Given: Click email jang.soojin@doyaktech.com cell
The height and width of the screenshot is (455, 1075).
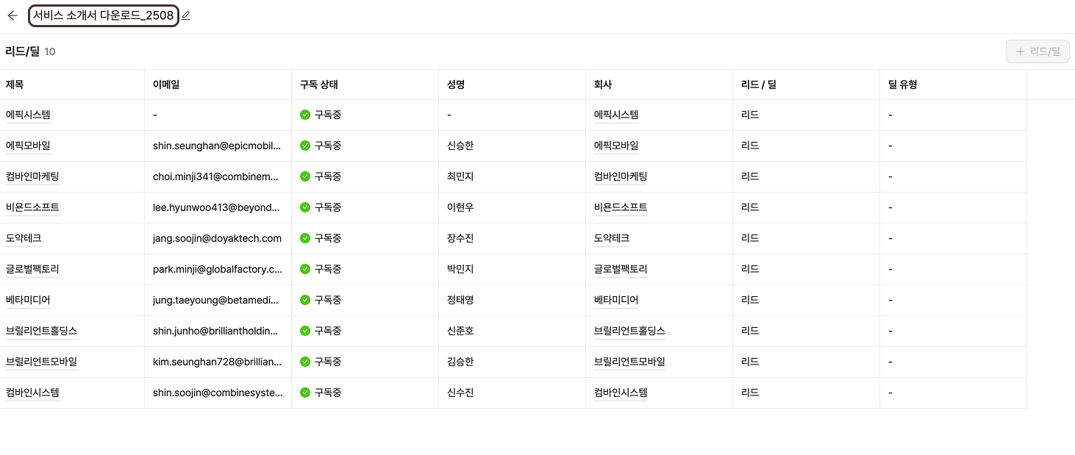Looking at the screenshot, I should coord(217,238).
